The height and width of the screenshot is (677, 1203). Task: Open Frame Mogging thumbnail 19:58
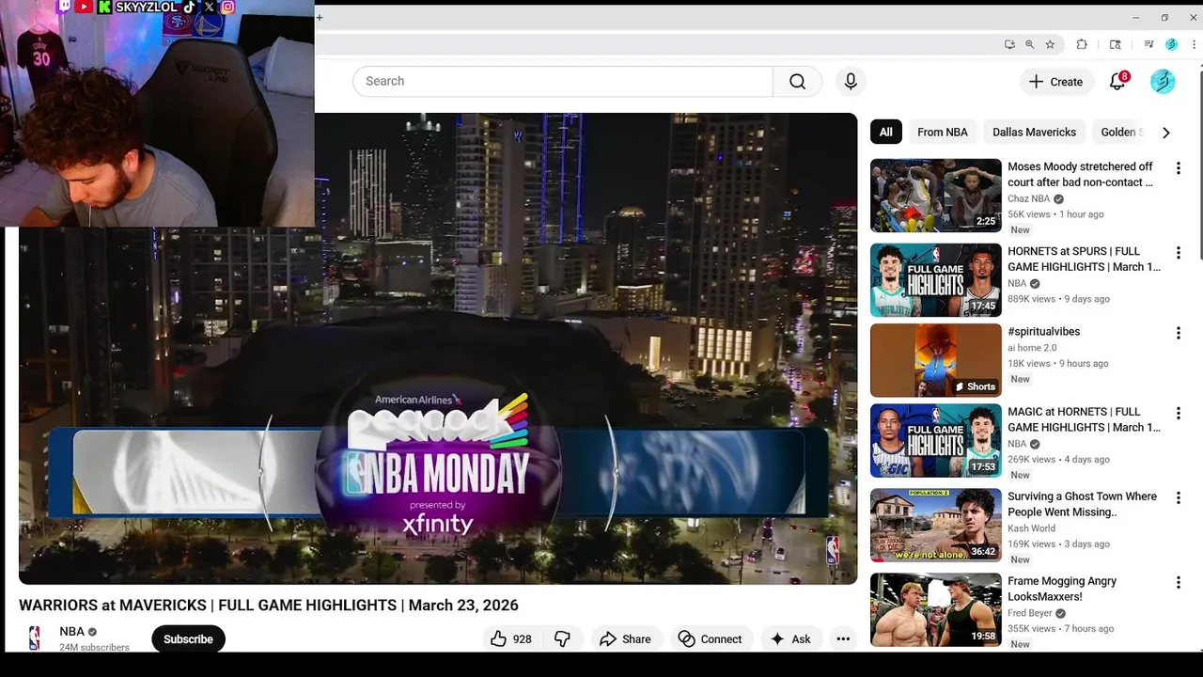pyautogui.click(x=935, y=610)
